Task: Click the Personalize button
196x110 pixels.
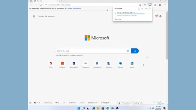Action: (124, 103)
